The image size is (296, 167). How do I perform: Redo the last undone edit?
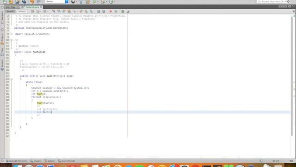[x=38, y=1]
